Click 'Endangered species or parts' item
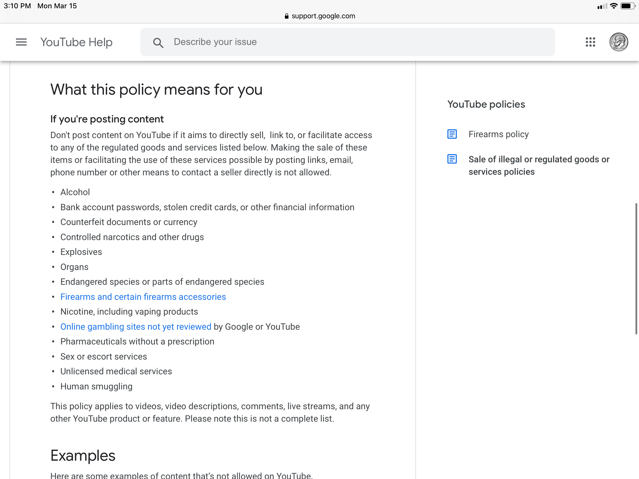The image size is (639, 479). (162, 282)
